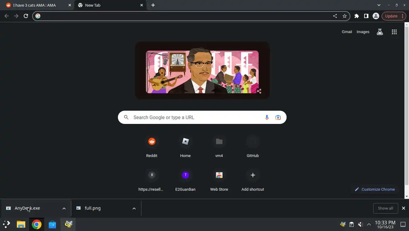Bookmark this tab with the star icon

point(345,16)
